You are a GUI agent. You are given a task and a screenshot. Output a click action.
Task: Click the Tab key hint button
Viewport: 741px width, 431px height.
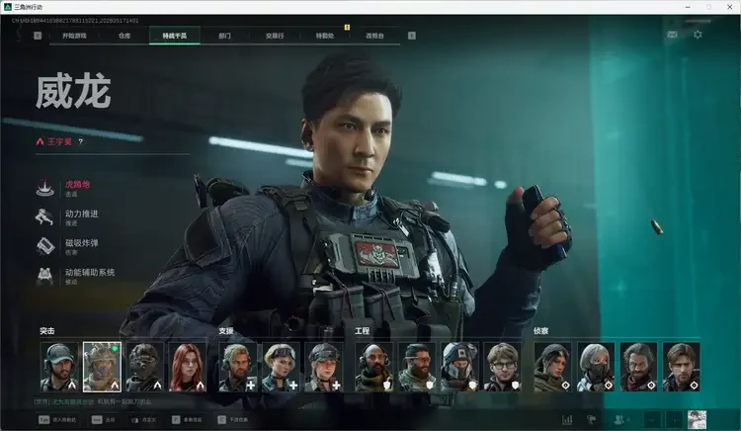coord(57,420)
